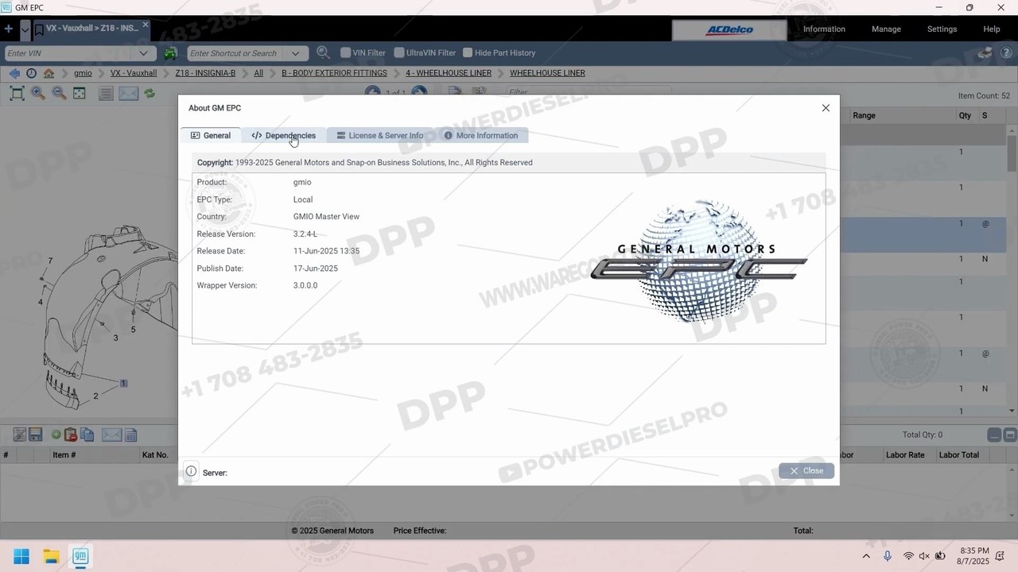The width and height of the screenshot is (1018, 572).
Task: Open B - BODY EXTERIOR FITTINGS breadcrumb
Action: 334,73
